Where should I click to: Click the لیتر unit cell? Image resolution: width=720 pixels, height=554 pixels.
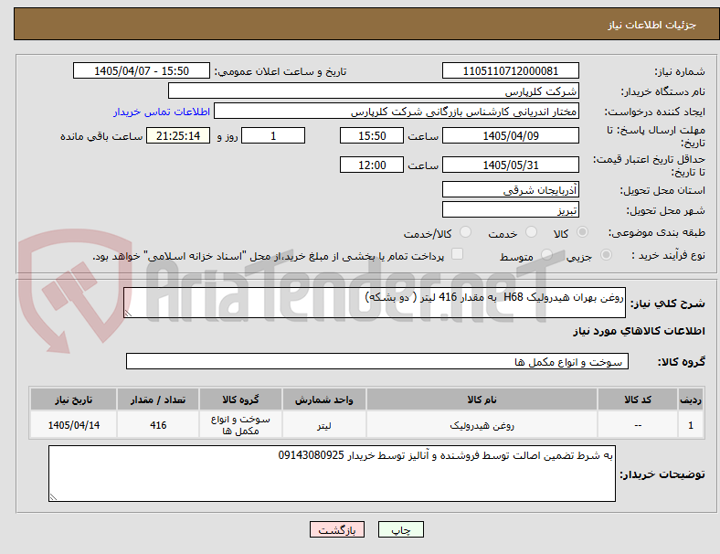coord(323,425)
